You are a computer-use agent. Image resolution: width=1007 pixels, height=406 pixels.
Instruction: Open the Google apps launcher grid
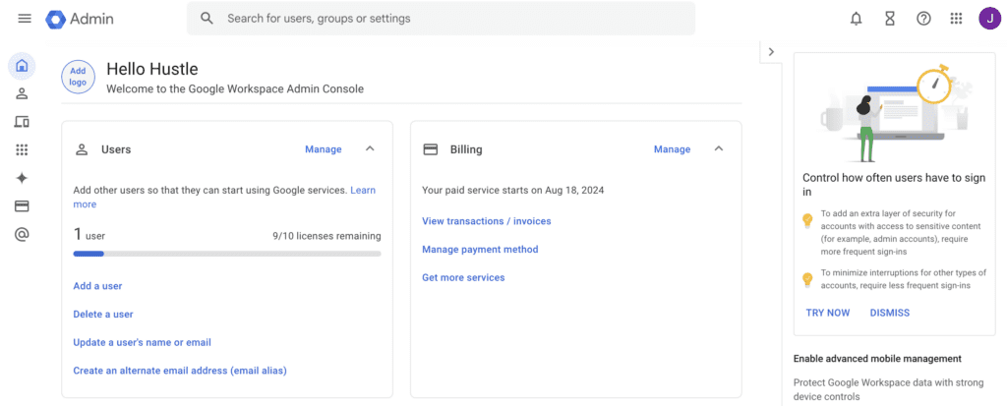coord(956,19)
